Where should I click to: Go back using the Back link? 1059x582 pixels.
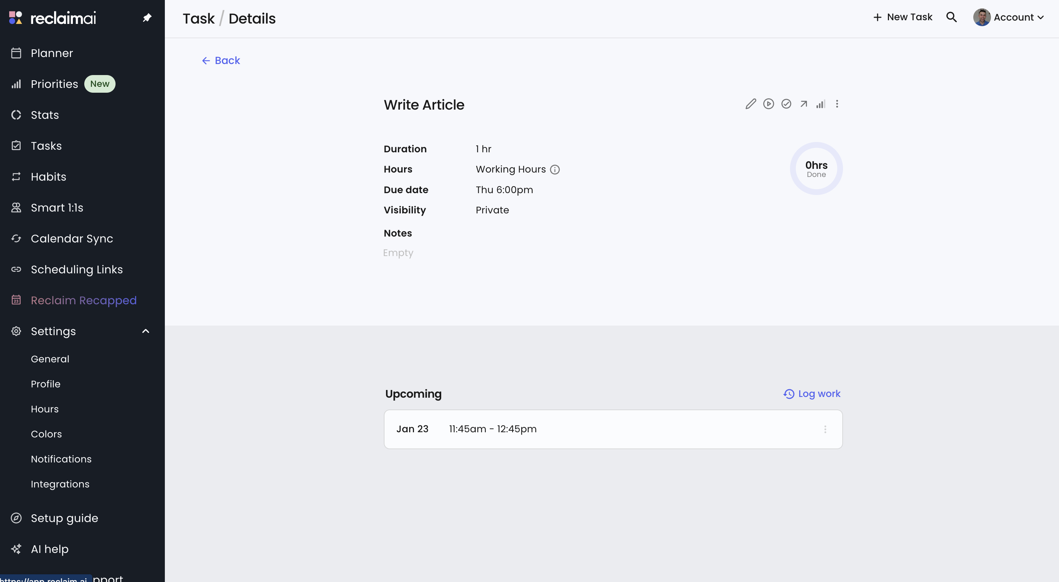coord(221,60)
